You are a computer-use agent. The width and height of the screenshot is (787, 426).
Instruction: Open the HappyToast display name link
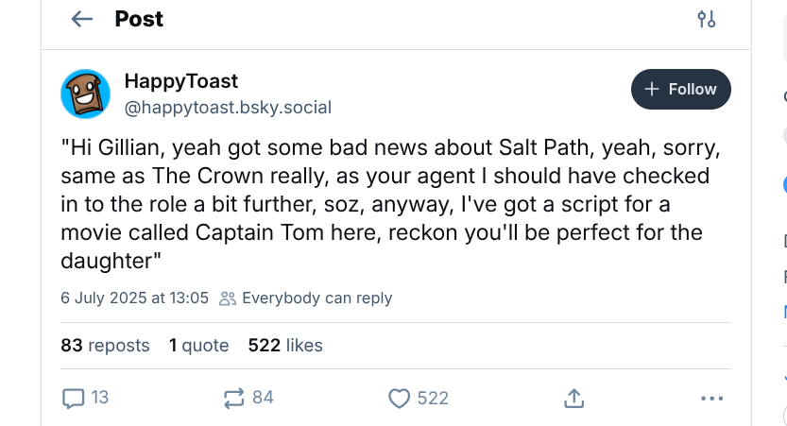pos(181,81)
